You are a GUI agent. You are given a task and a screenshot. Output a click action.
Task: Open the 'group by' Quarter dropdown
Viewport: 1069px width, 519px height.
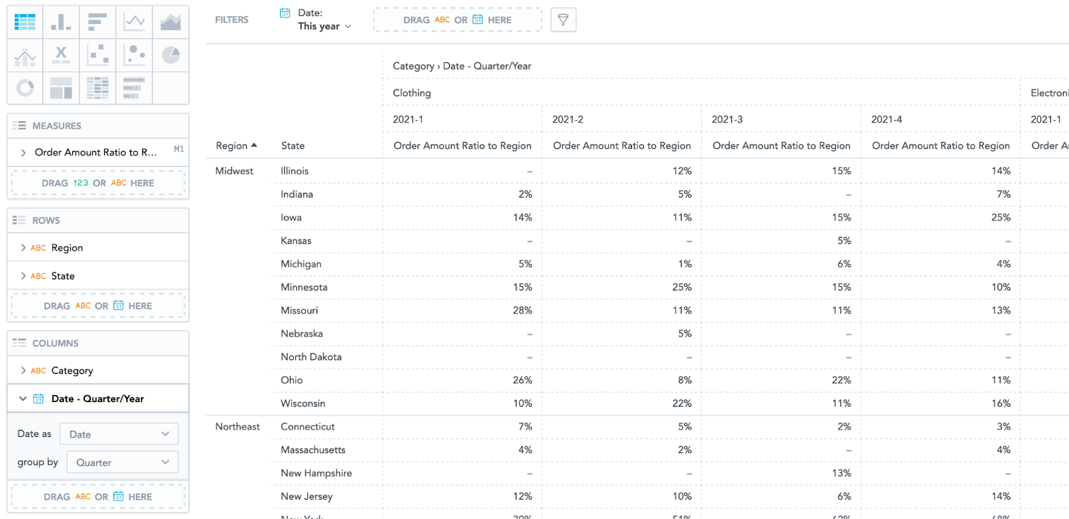[122, 462]
